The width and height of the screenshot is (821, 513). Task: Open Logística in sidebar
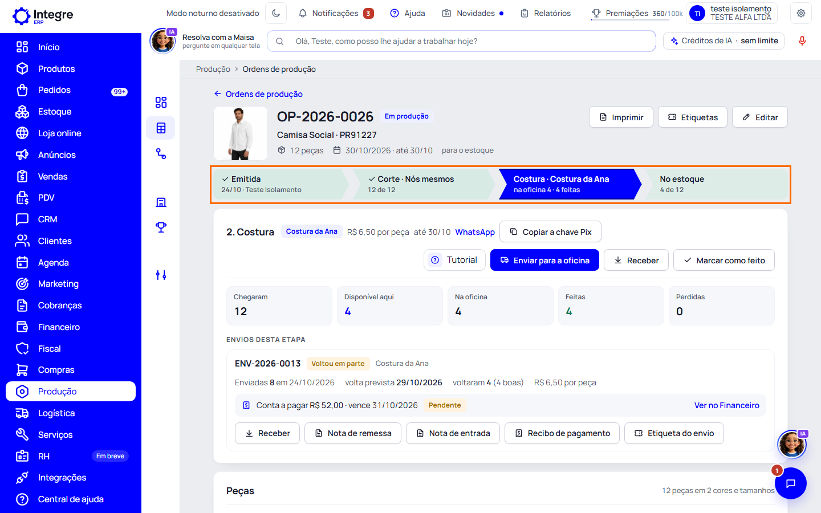[71, 413]
